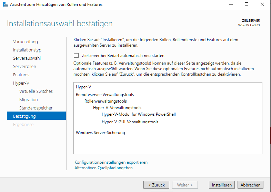Select the Serverauswahl step
Viewport: 271px width, 192px height.
coord(27,58)
